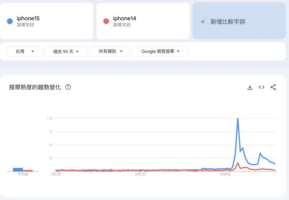Click the blue line peak at 100

tap(238, 119)
